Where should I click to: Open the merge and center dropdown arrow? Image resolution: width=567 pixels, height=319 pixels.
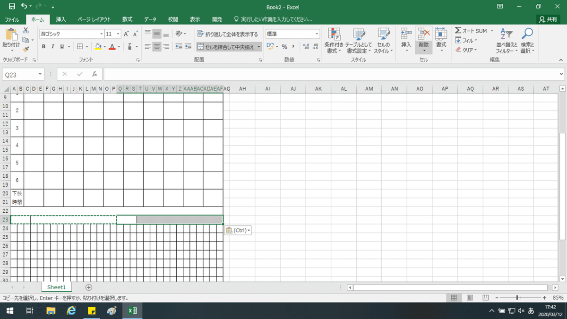[x=259, y=46]
